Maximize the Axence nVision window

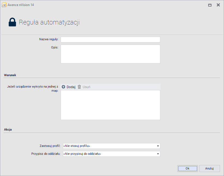(x=210, y=5)
